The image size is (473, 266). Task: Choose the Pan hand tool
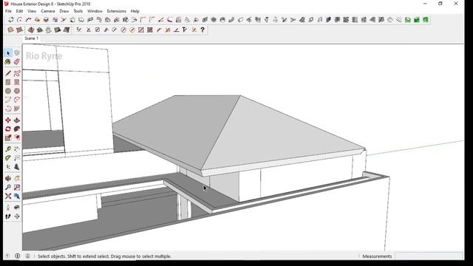click(x=17, y=178)
